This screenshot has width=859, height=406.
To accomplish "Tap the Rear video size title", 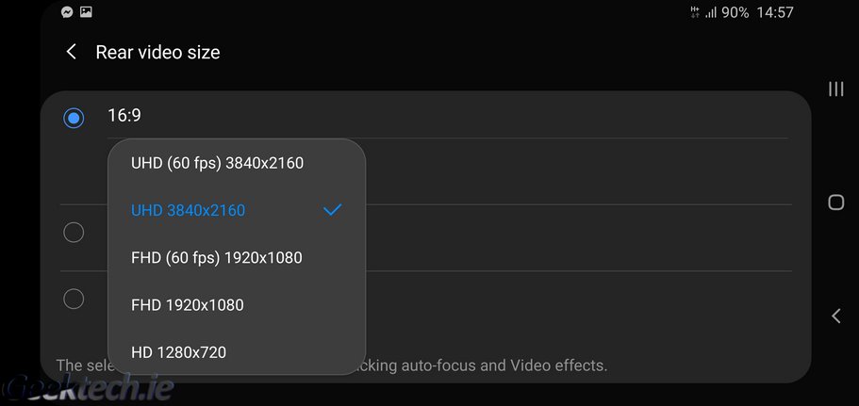I will pyautogui.click(x=157, y=53).
